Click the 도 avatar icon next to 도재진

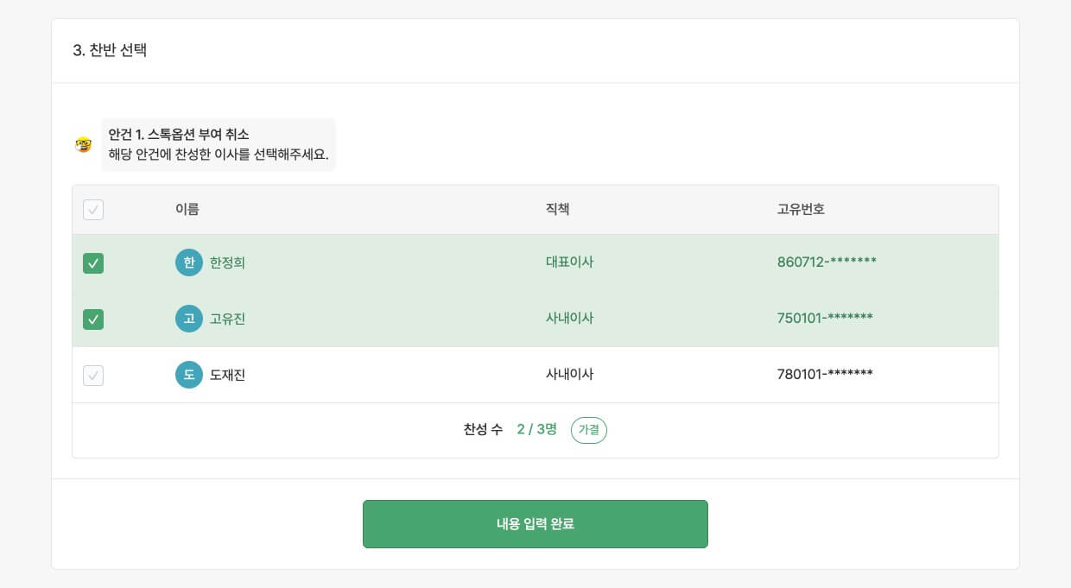tap(189, 374)
